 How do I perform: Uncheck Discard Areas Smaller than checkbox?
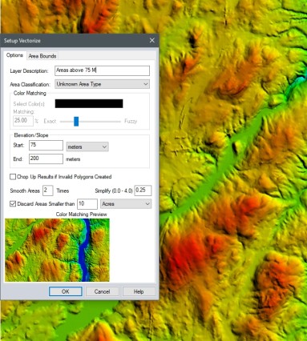(x=13, y=204)
